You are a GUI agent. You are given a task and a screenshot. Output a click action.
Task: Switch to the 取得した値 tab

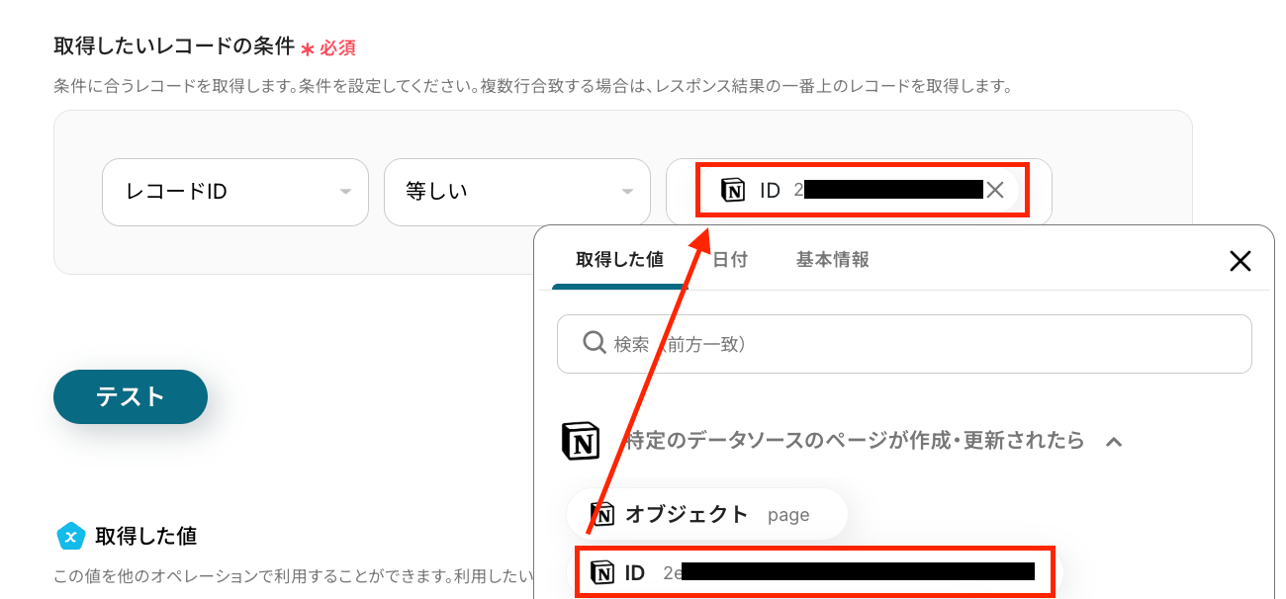pyautogui.click(x=620, y=260)
